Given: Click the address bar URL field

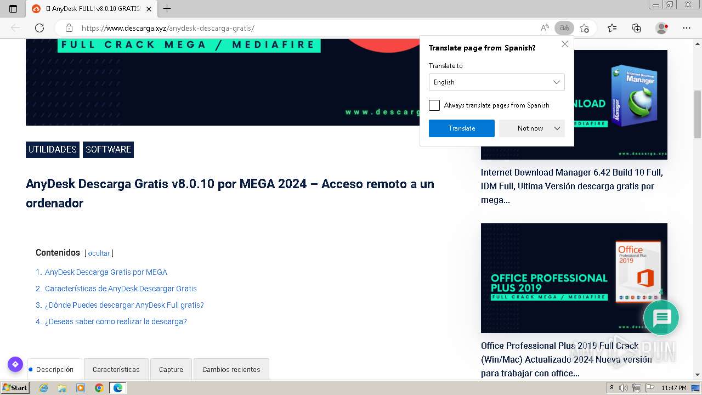Looking at the screenshot, I should click(307, 28).
